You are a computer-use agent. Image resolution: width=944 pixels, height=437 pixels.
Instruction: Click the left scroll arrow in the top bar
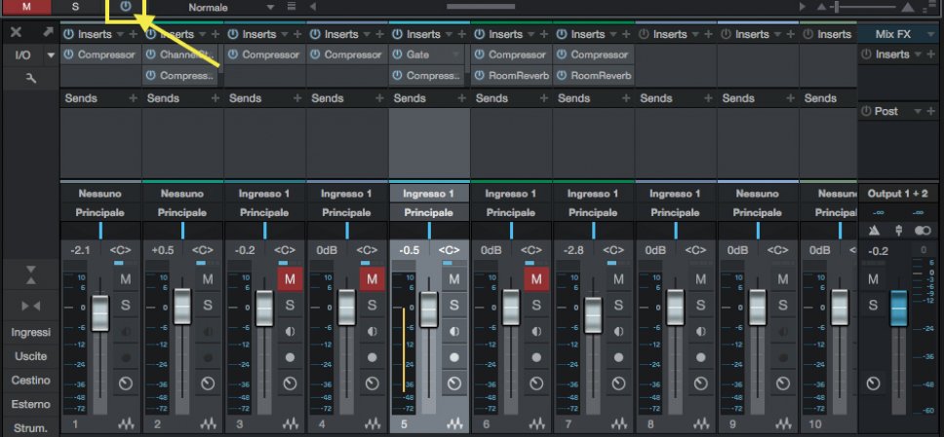[312, 7]
